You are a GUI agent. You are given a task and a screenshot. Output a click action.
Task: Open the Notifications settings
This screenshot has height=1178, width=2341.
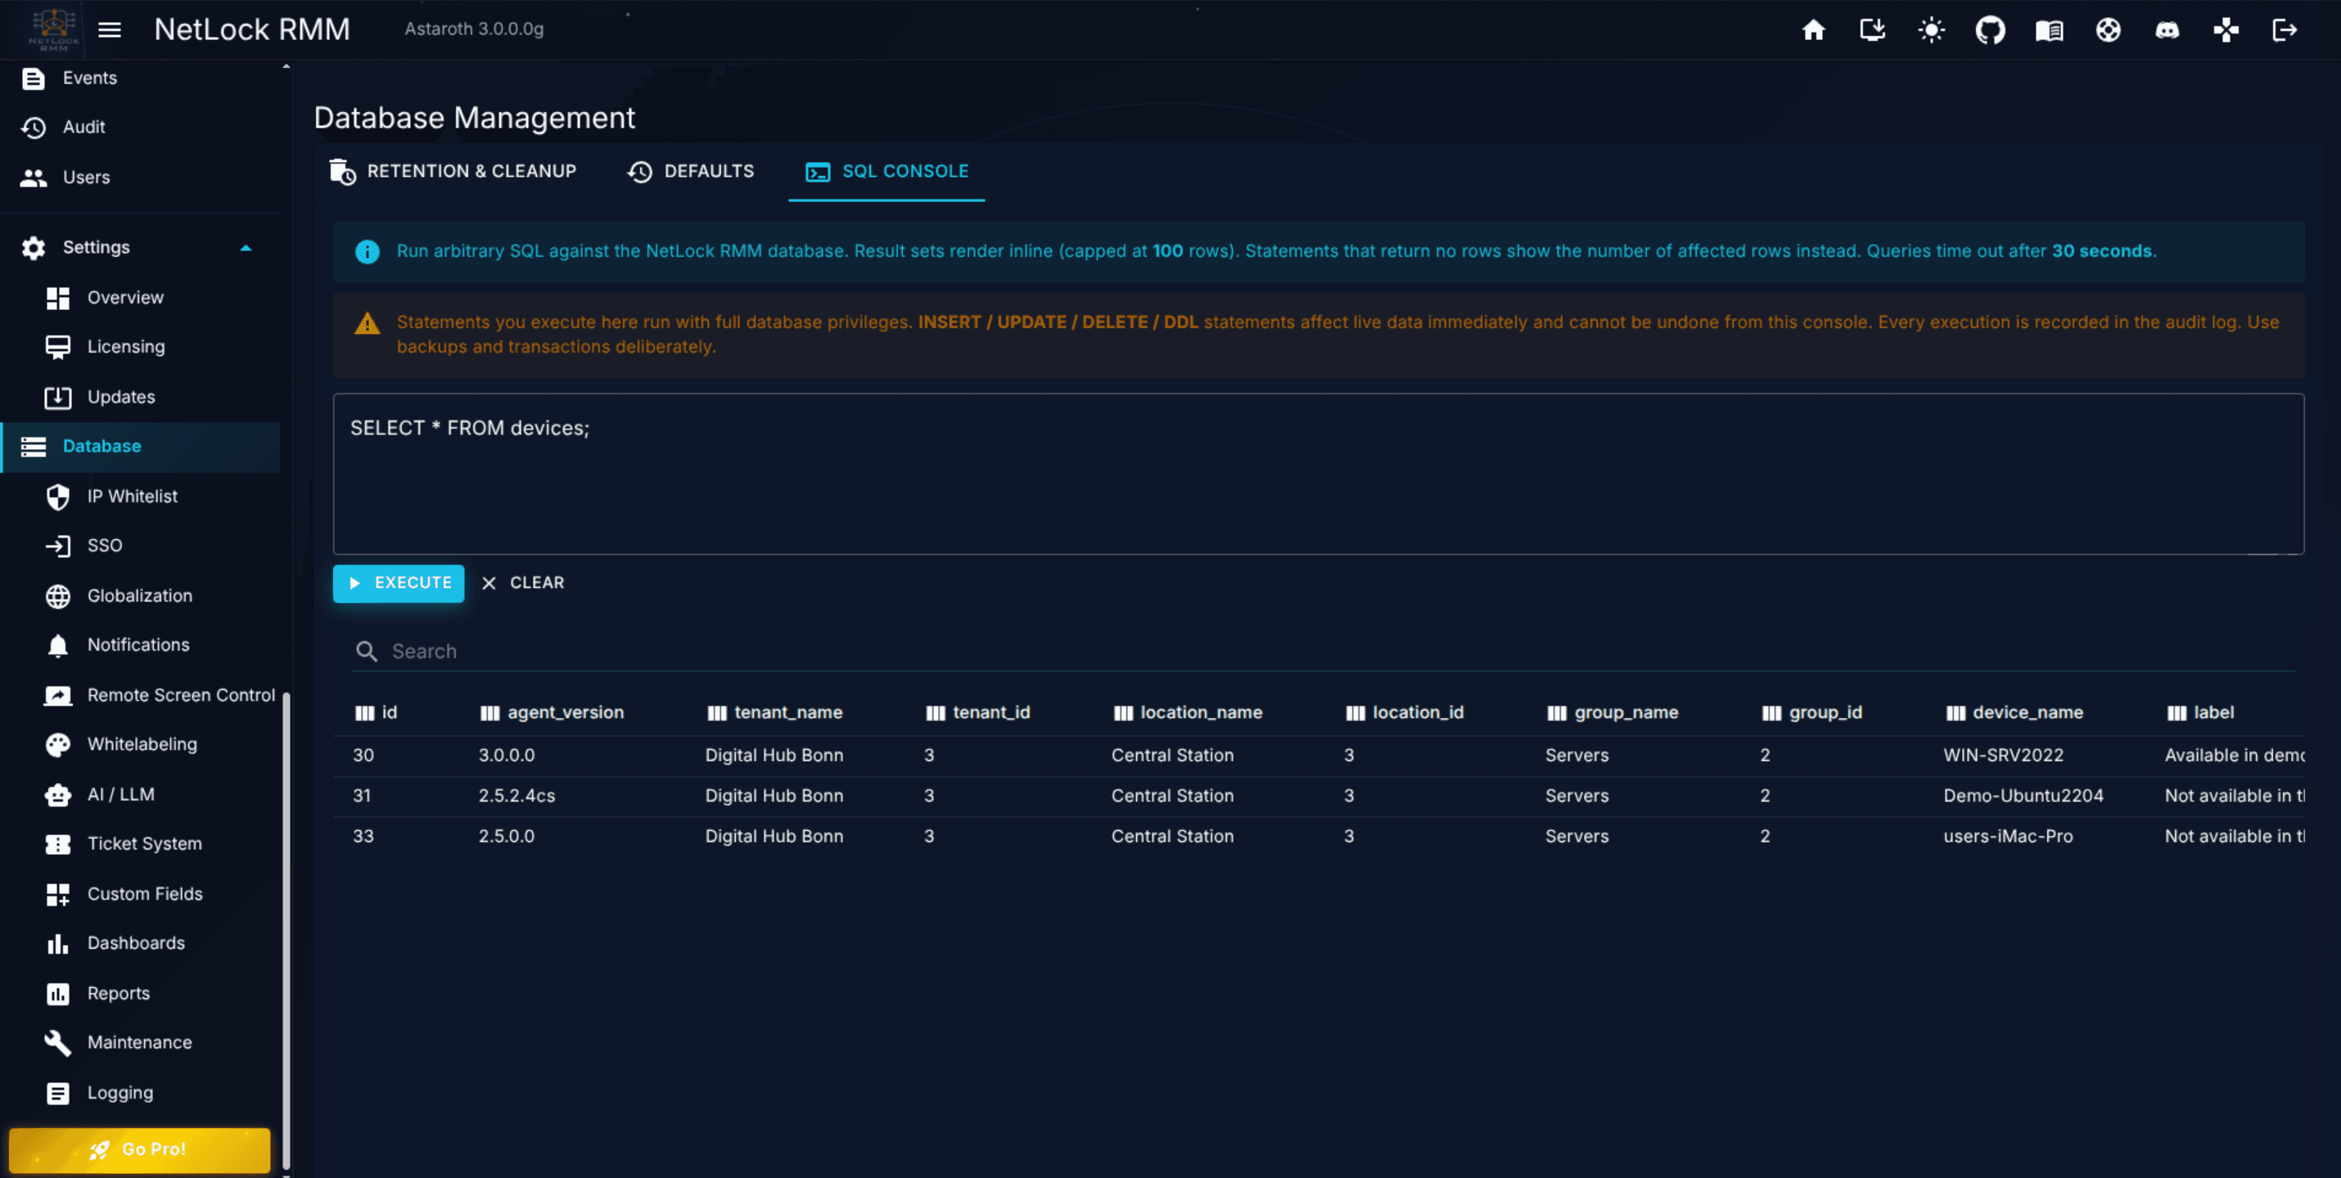click(x=141, y=645)
